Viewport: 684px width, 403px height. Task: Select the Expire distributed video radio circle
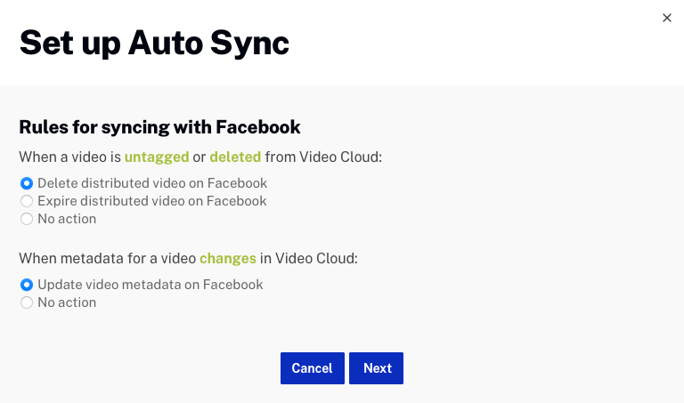[27, 201]
